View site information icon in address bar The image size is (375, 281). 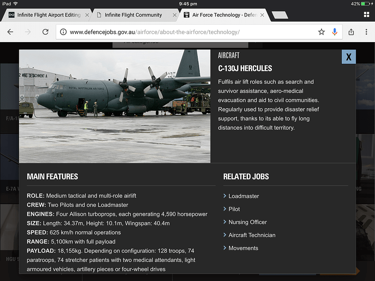tap(63, 32)
